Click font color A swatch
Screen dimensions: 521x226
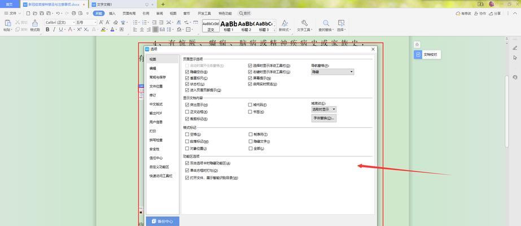coord(112,29)
